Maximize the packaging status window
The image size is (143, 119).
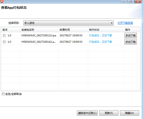tap(131, 2)
